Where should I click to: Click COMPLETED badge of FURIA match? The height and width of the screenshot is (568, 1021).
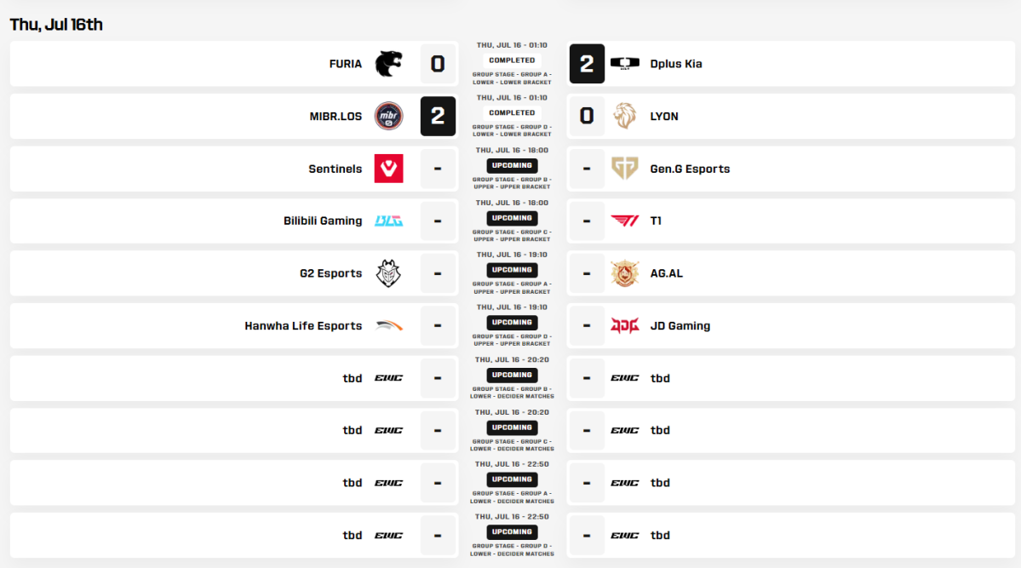512,60
